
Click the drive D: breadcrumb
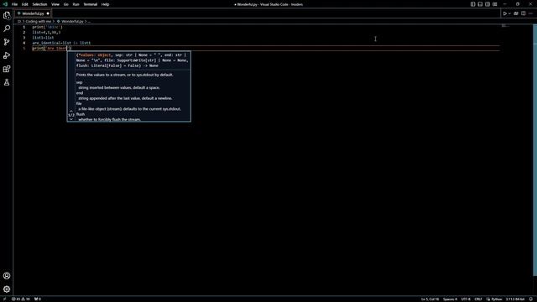click(19, 21)
